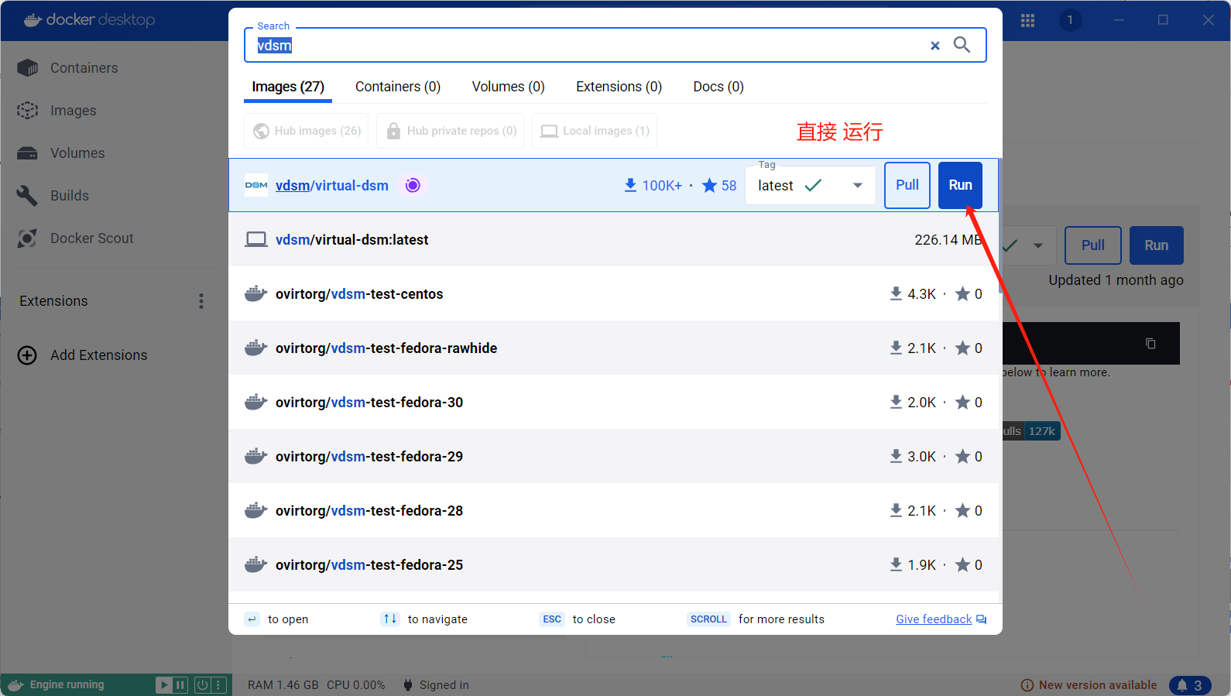Click the Add Extensions plus icon
This screenshot has width=1231, height=696.
(27, 355)
